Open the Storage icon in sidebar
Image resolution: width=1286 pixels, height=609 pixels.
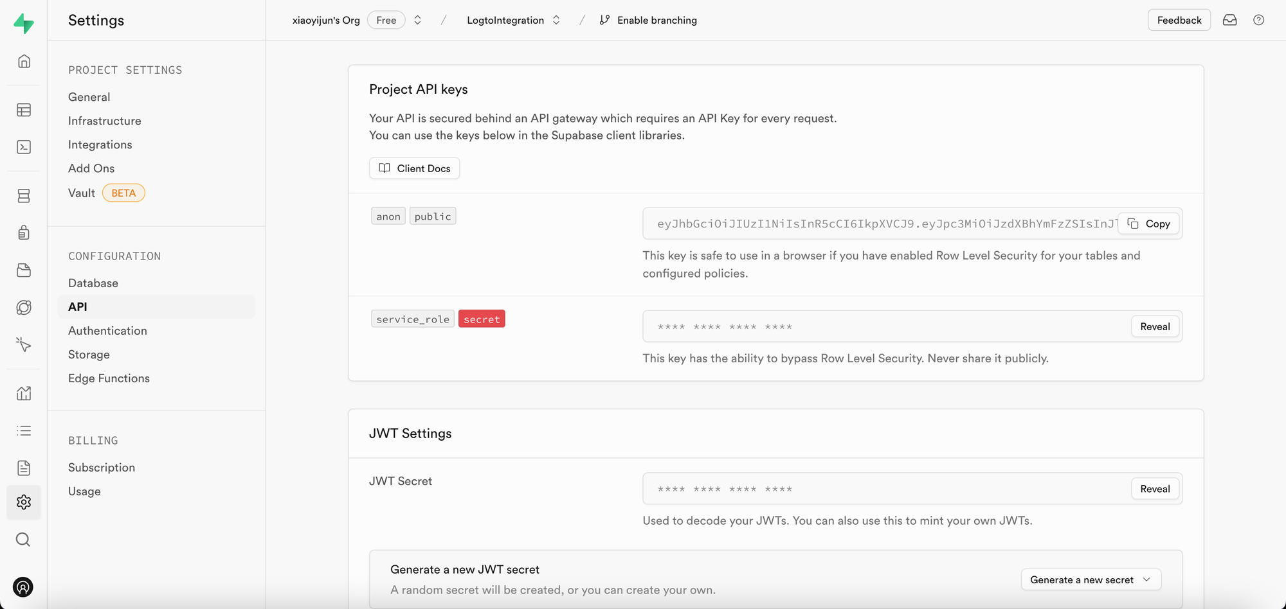pyautogui.click(x=24, y=270)
